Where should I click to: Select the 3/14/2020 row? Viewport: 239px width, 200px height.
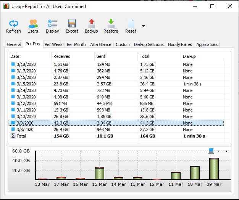116,90
